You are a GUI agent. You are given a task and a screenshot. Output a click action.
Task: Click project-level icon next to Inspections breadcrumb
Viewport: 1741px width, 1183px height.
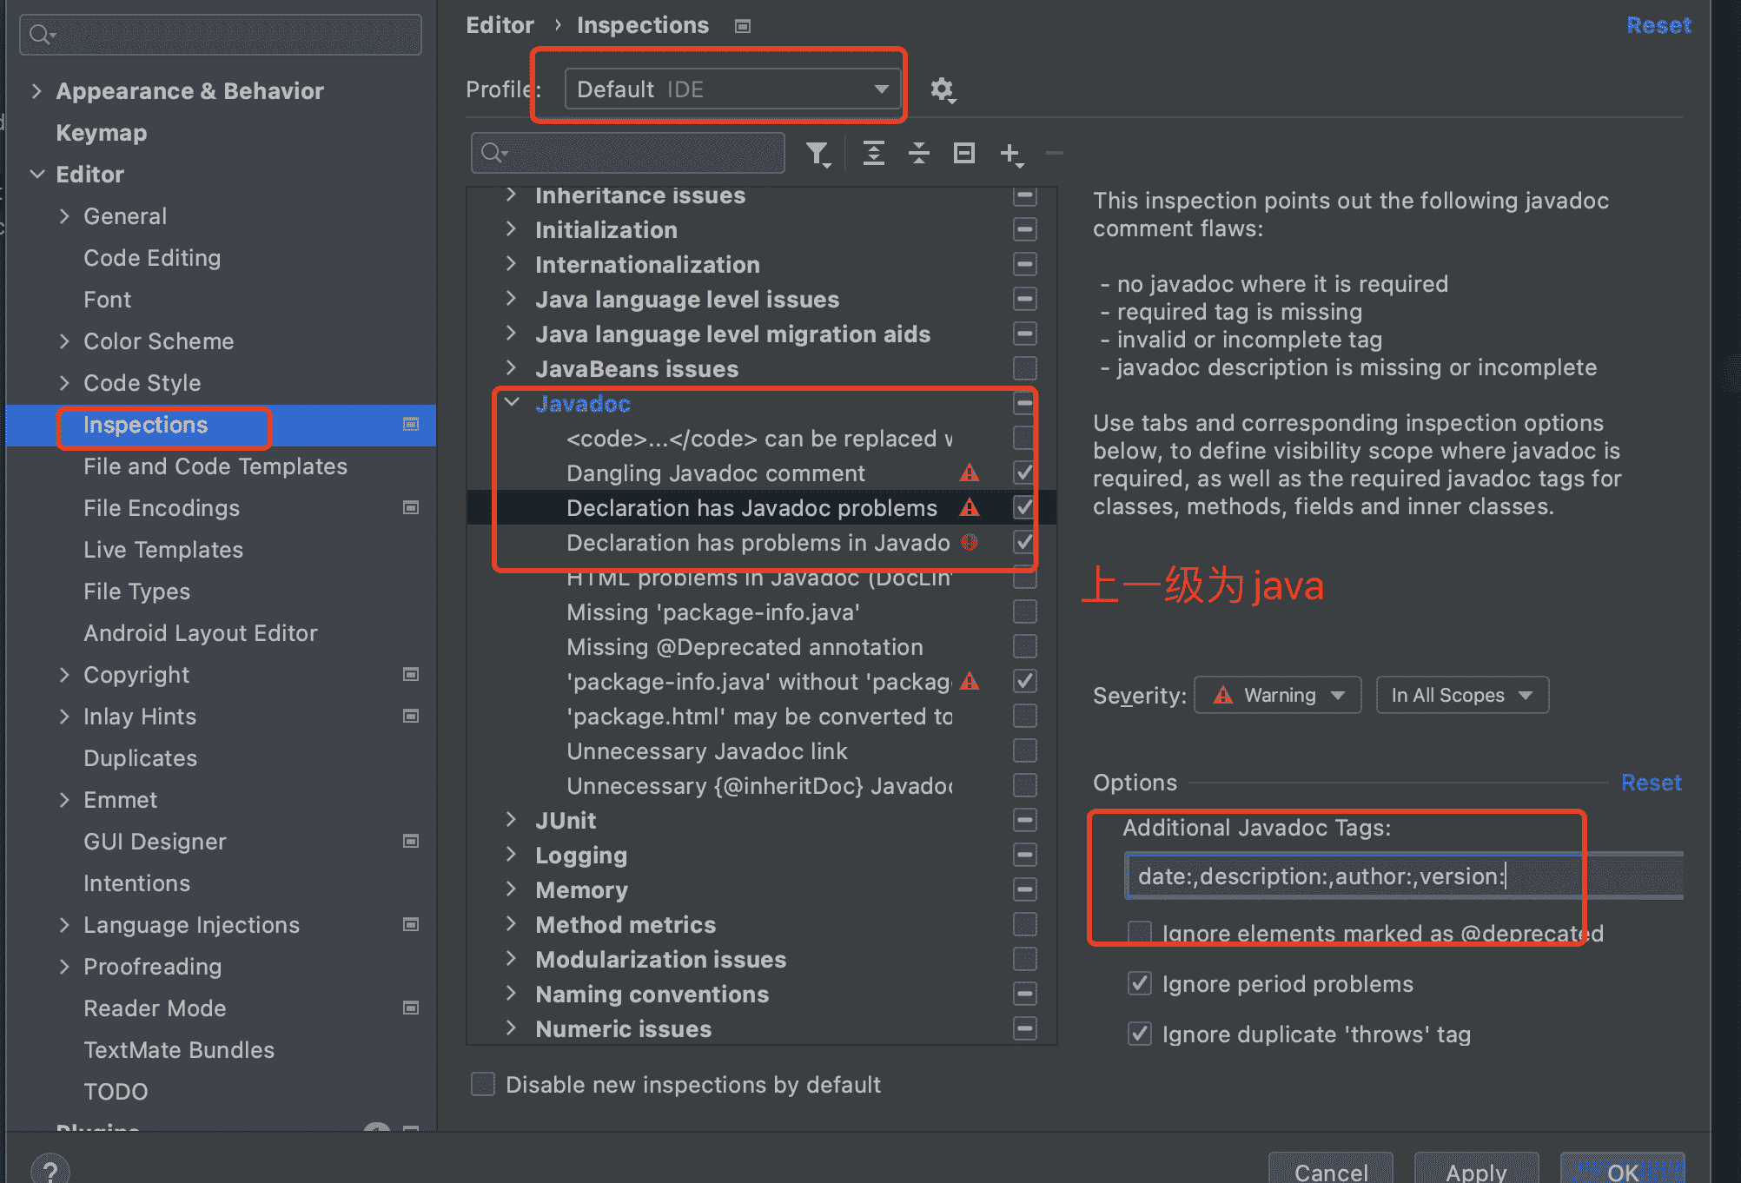tap(743, 26)
